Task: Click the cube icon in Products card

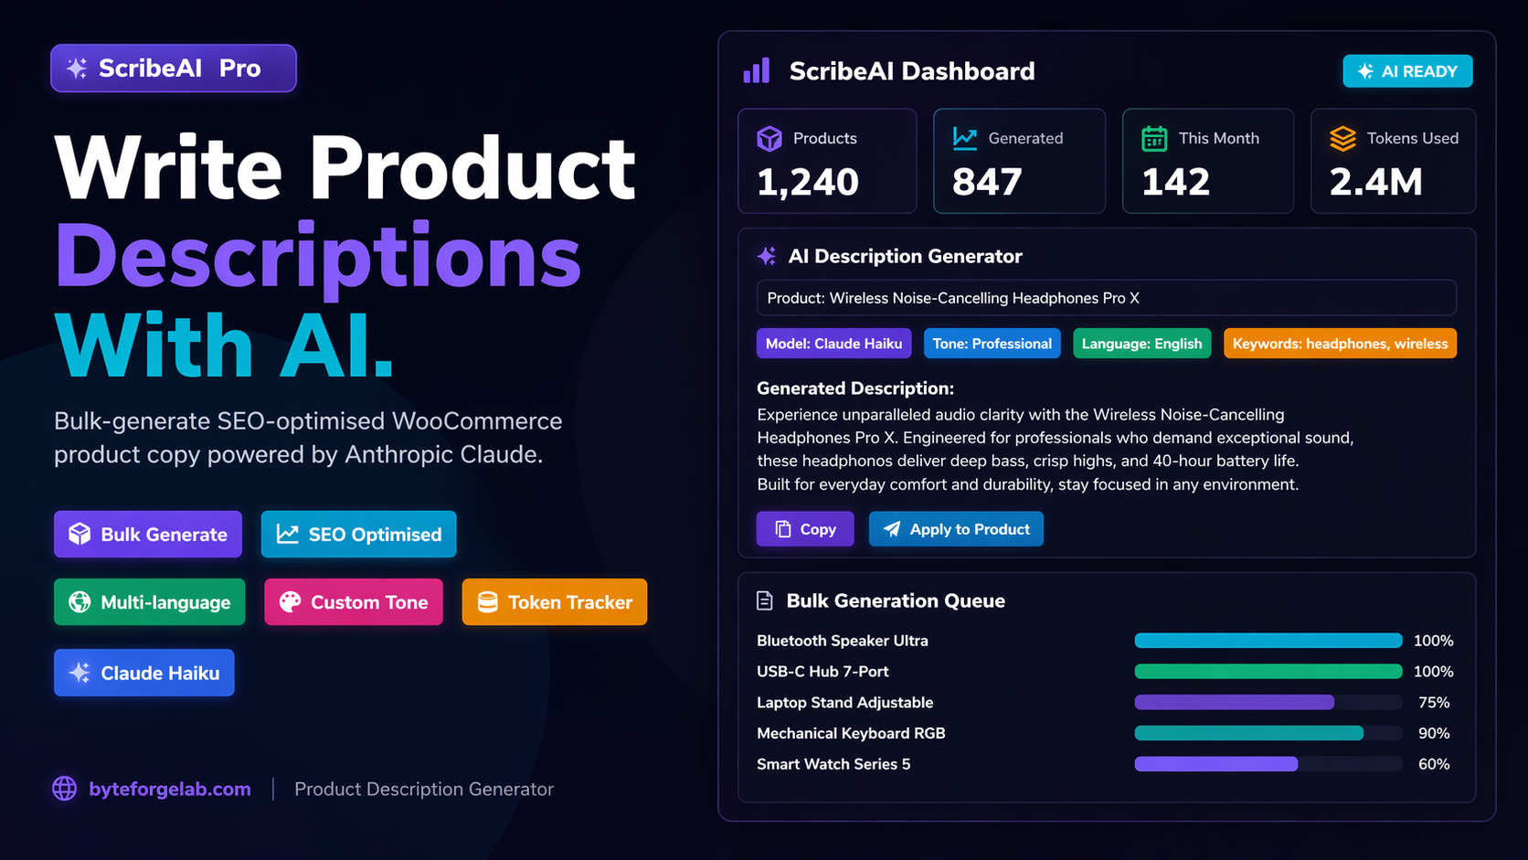Action: pyautogui.click(x=769, y=139)
